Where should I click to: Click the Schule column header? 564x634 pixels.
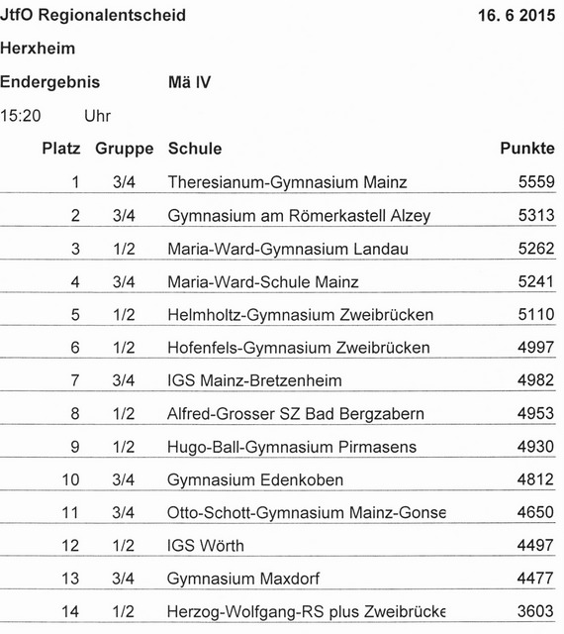195,149
